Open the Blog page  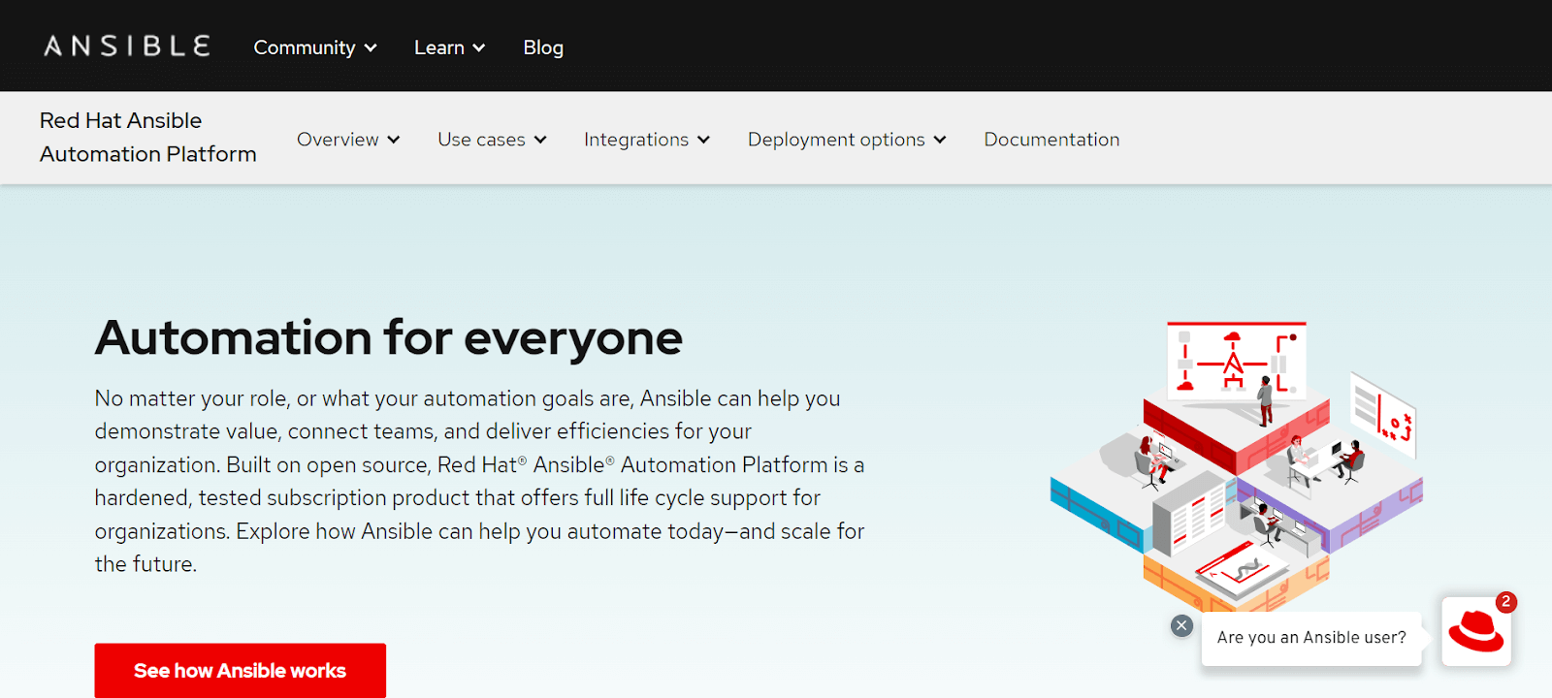coord(543,48)
